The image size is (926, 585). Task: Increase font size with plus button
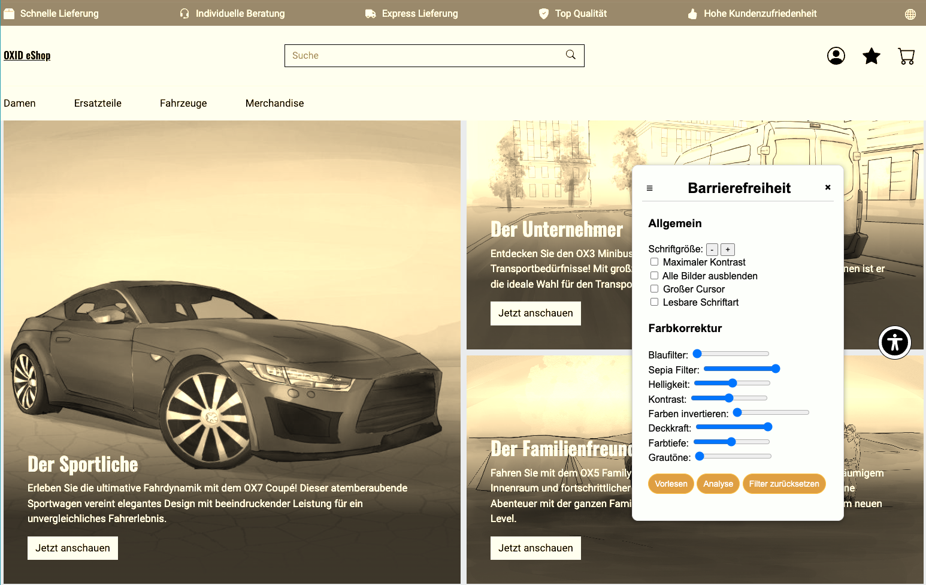click(728, 249)
